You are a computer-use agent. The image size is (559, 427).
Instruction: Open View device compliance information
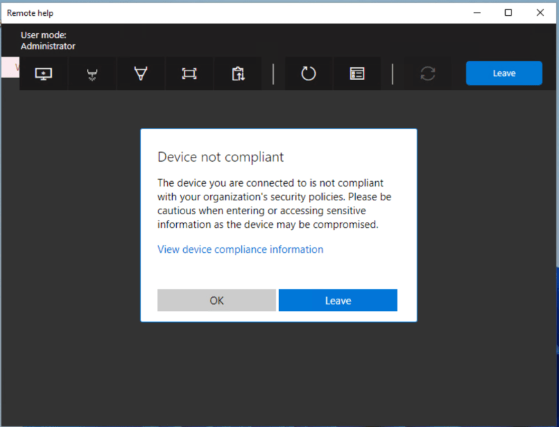240,249
